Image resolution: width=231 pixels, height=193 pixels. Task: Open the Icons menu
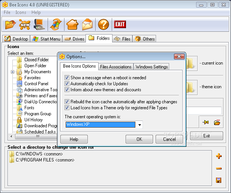[x=21, y=12]
